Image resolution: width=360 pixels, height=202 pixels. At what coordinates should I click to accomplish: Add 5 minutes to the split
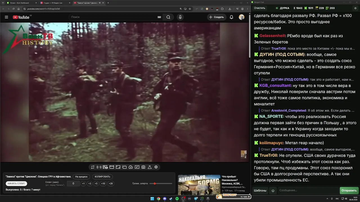pyautogui.click(x=96, y=183)
